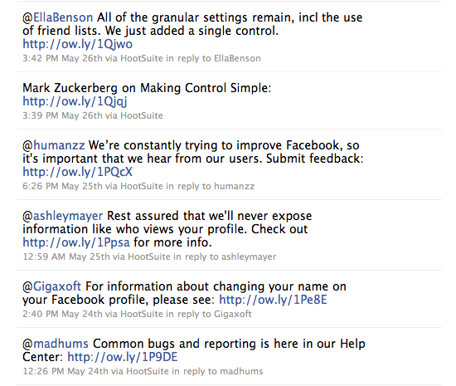456x386 pixels.
Task: Follow the http://ow.ly/1Pe8E link
Action: (273, 300)
